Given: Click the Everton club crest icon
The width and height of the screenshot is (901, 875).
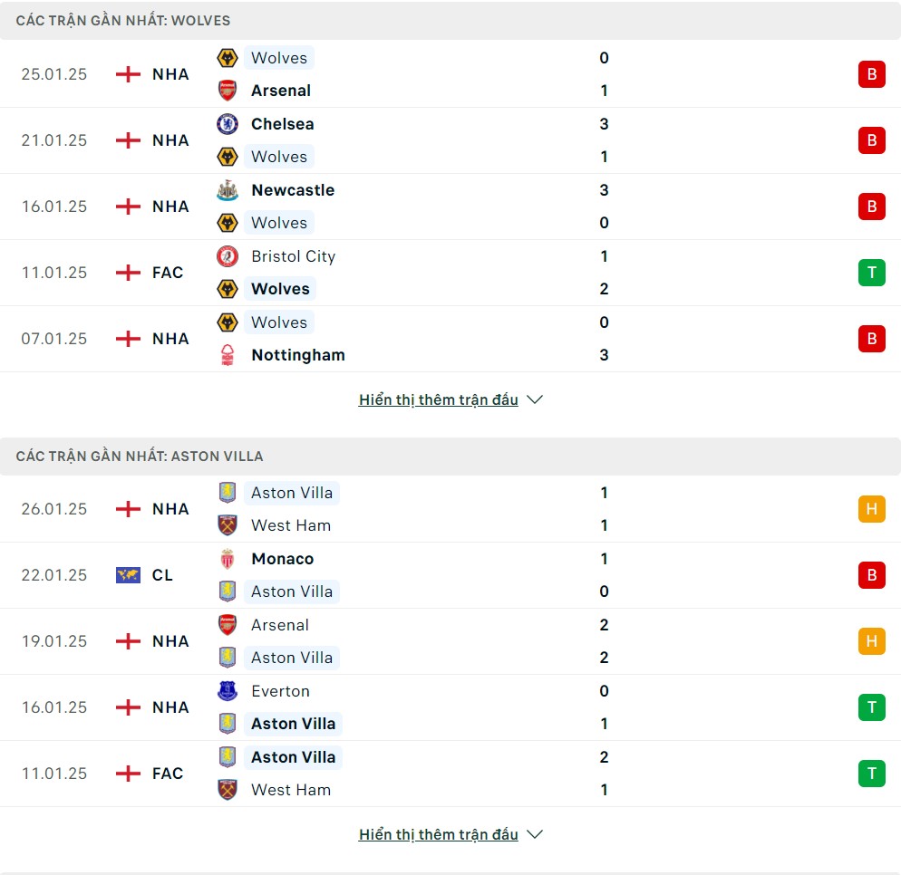Looking at the screenshot, I should click(x=228, y=691).
